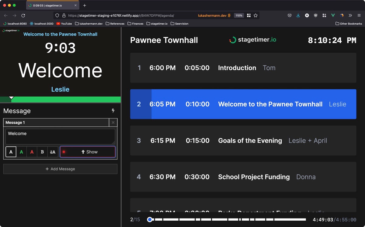This screenshot has width=365, height=227.
Task: Click the lightning bolt icon beside Message
Action: point(113,111)
